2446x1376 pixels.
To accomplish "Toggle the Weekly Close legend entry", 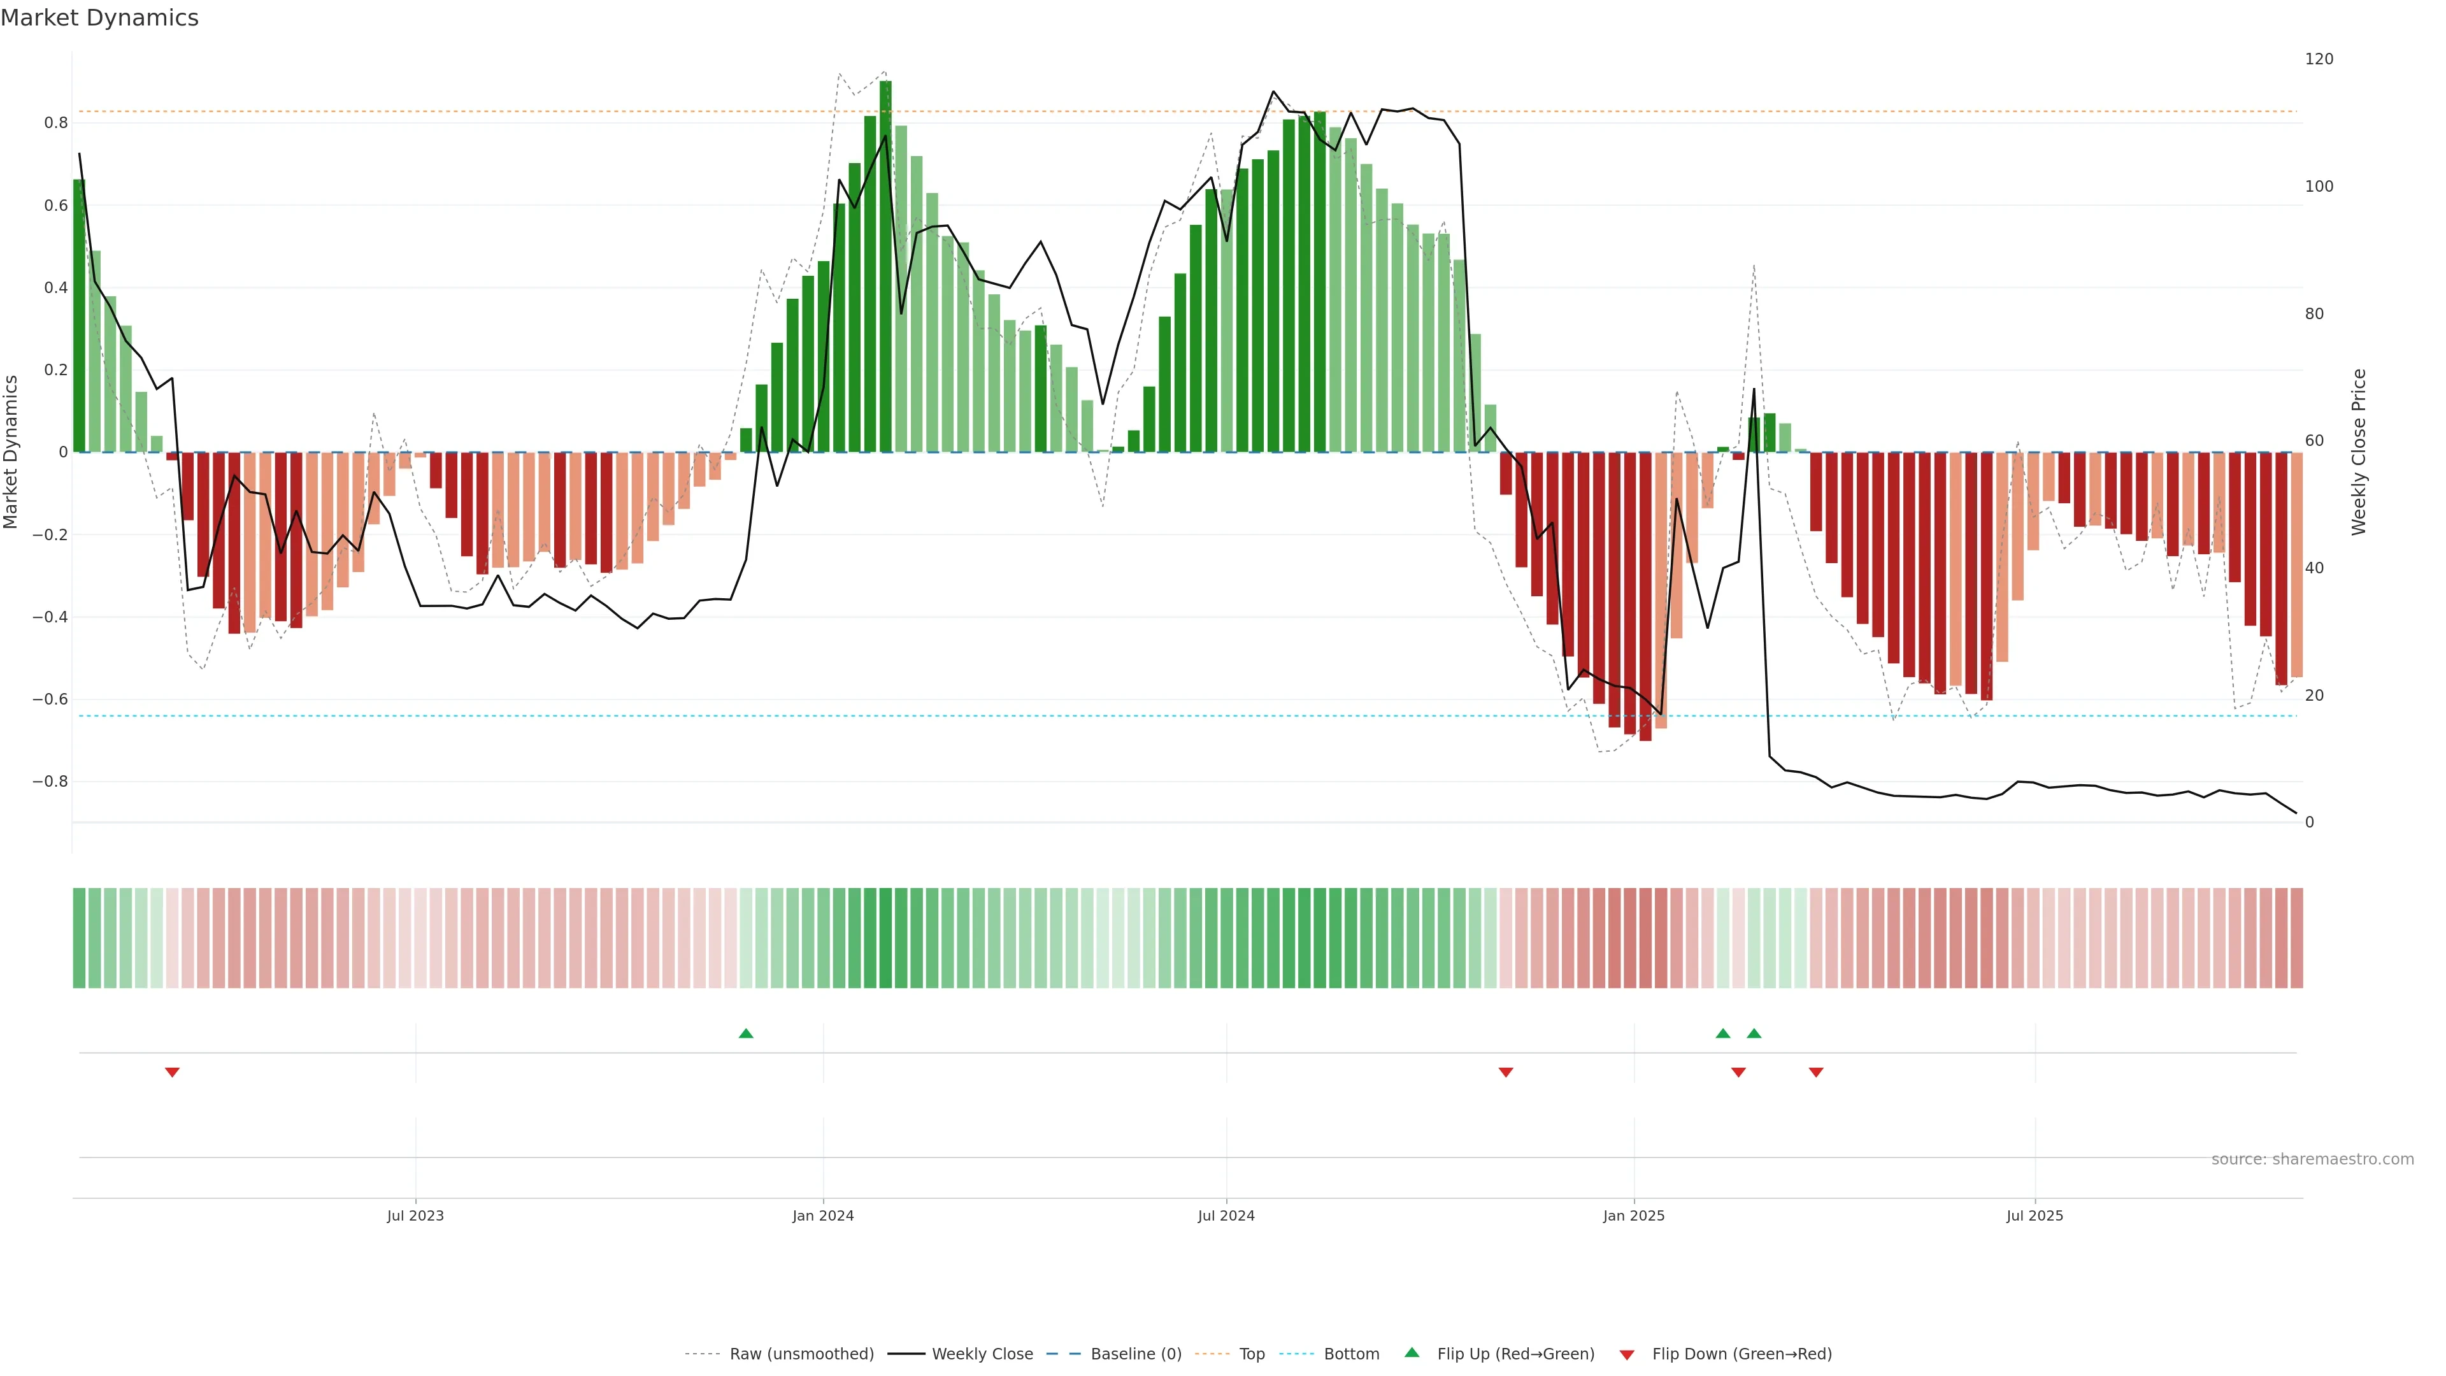I will point(982,1354).
